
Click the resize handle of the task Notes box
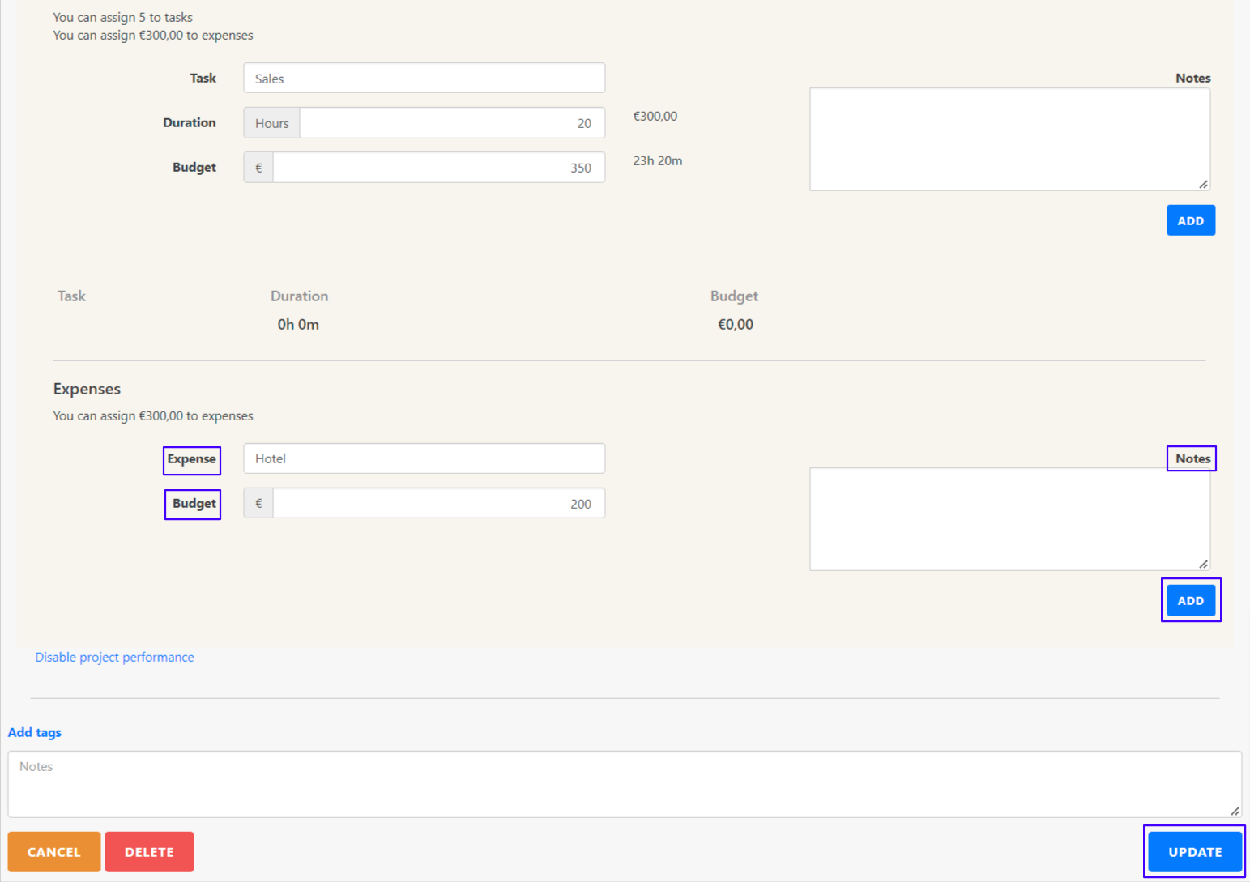(x=1204, y=185)
